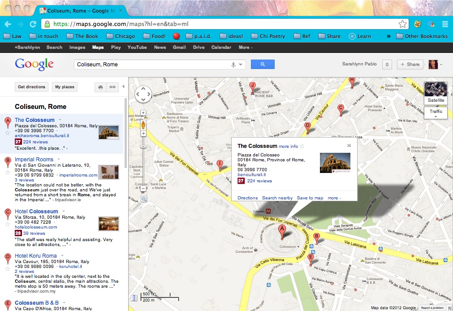Open the account dropdown beside the profile photo

pos(441,65)
